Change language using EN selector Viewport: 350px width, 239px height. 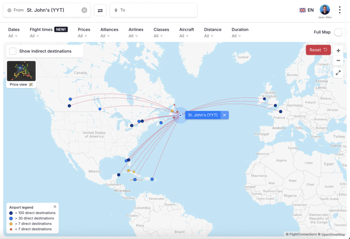click(307, 10)
